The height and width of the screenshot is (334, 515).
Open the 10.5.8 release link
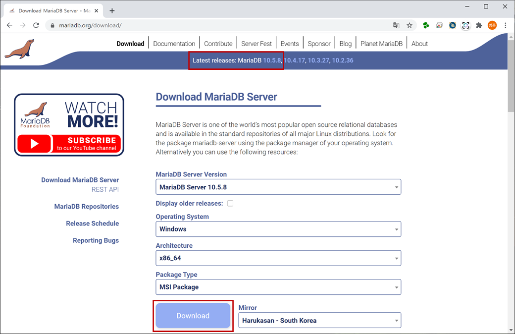point(272,60)
